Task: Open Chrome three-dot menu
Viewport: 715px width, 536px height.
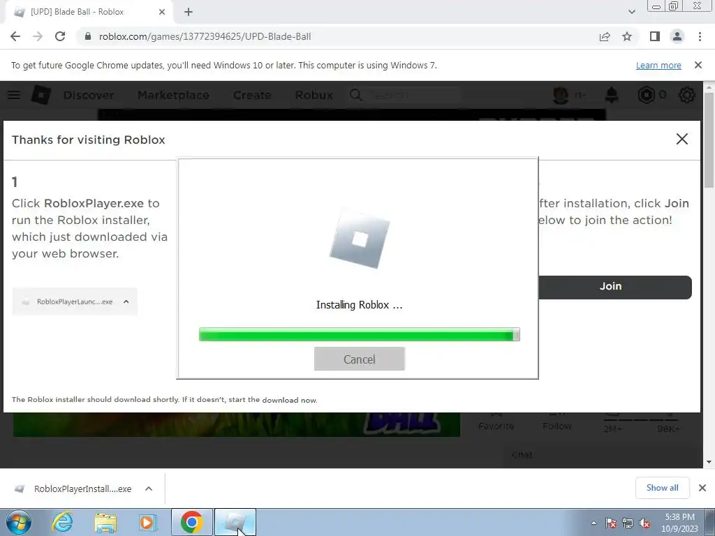Action: click(x=700, y=36)
